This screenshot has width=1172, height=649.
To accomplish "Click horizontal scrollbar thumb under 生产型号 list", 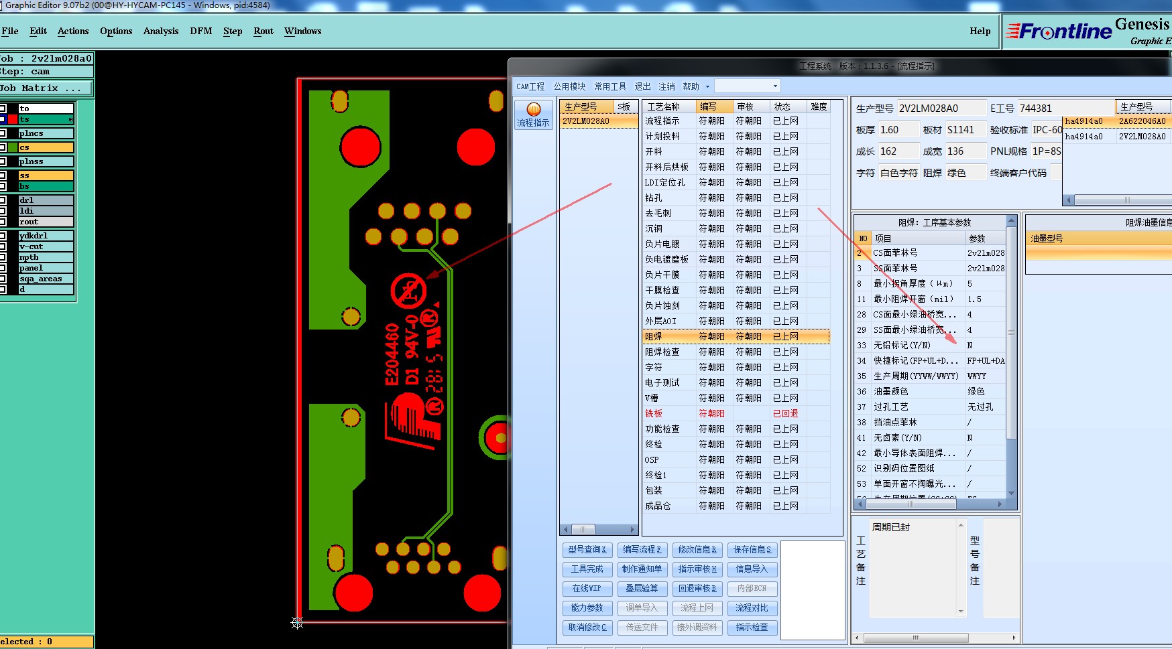I will pos(583,529).
